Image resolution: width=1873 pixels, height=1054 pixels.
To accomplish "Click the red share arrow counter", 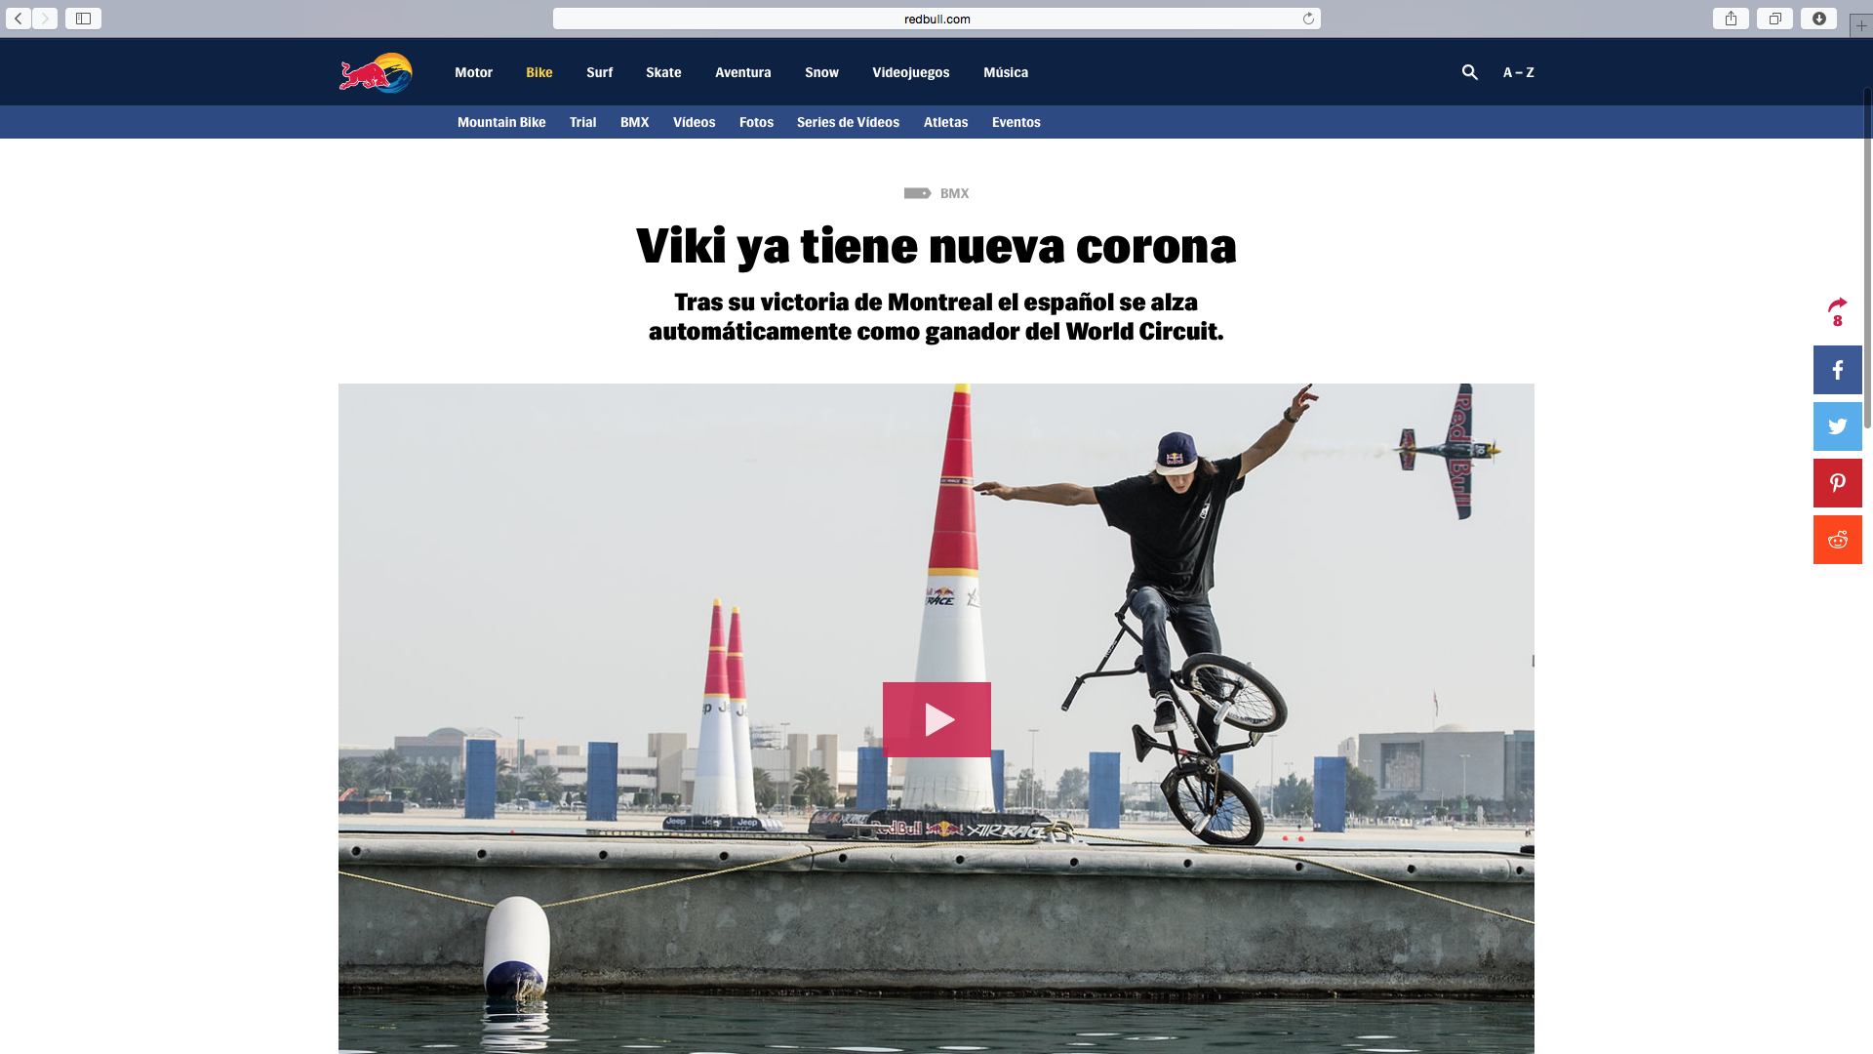I will click(x=1837, y=311).
